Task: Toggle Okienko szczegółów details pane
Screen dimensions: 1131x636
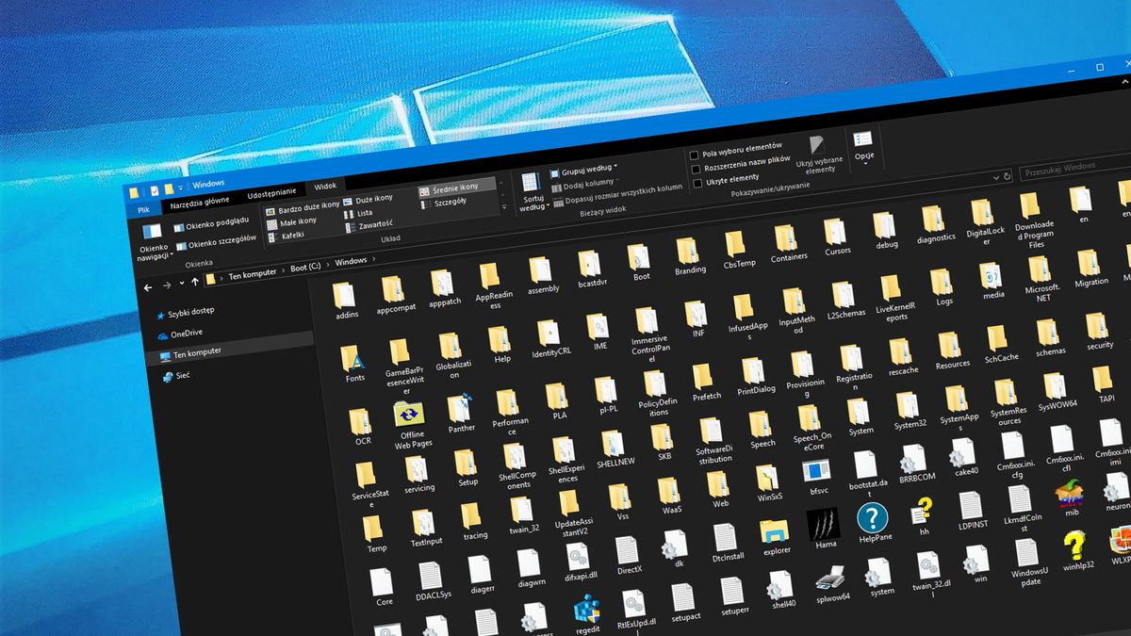Action: pos(215,241)
